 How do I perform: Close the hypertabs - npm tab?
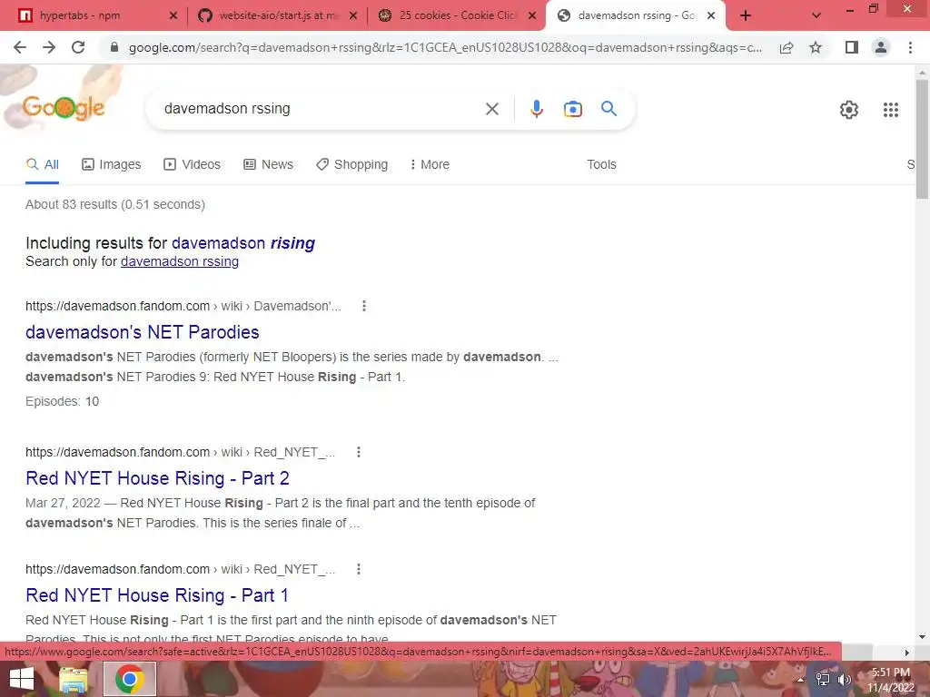pos(173,16)
